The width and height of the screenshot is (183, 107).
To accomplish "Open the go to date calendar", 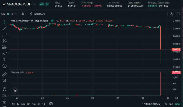I will (51, 104).
